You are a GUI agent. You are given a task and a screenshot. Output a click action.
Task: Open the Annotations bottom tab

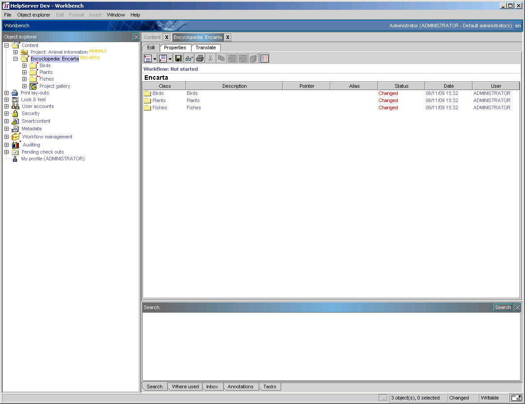coord(240,387)
